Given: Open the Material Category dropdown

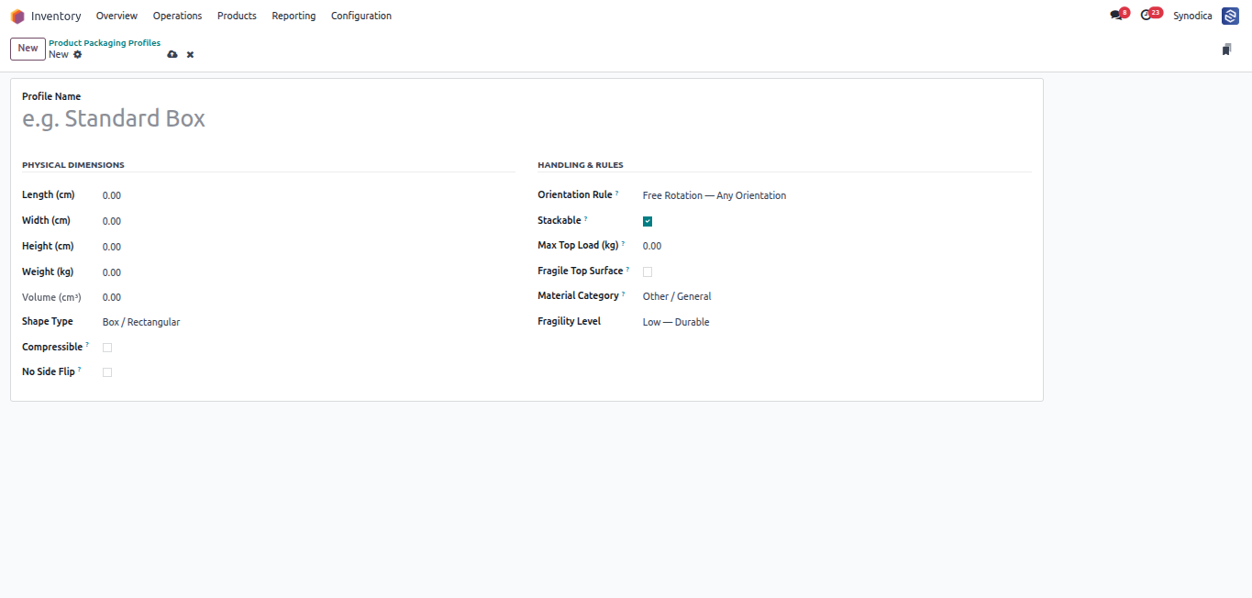Looking at the screenshot, I should [x=837, y=296].
